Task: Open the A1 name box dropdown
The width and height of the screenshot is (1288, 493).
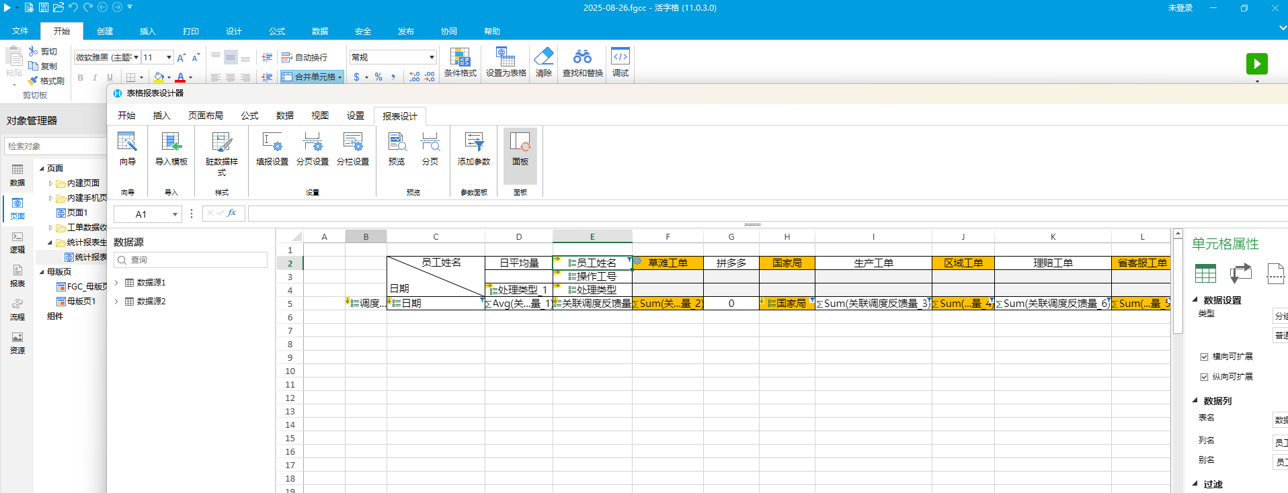Action: coord(175,214)
